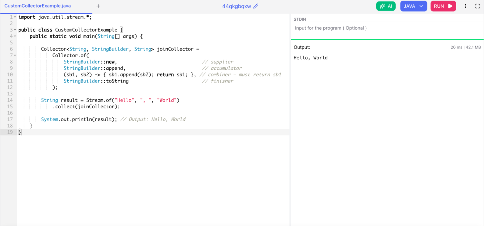Open the project name 44qkgbqxw

[237, 6]
